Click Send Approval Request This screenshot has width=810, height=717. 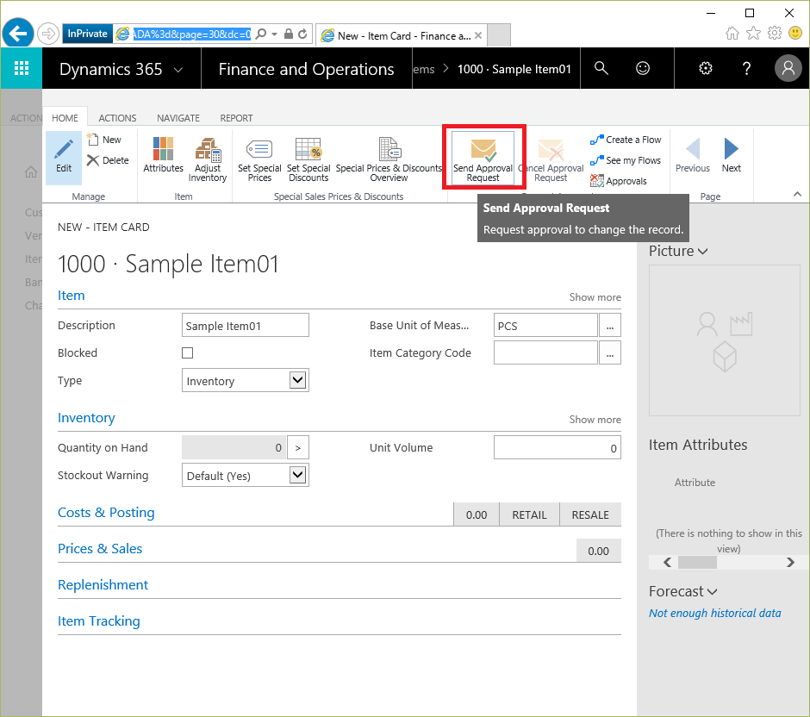click(x=483, y=158)
